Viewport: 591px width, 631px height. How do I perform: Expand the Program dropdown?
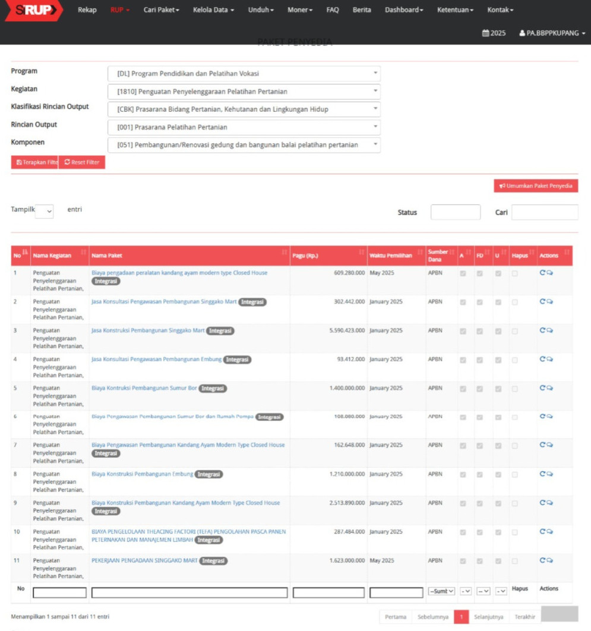click(244, 74)
